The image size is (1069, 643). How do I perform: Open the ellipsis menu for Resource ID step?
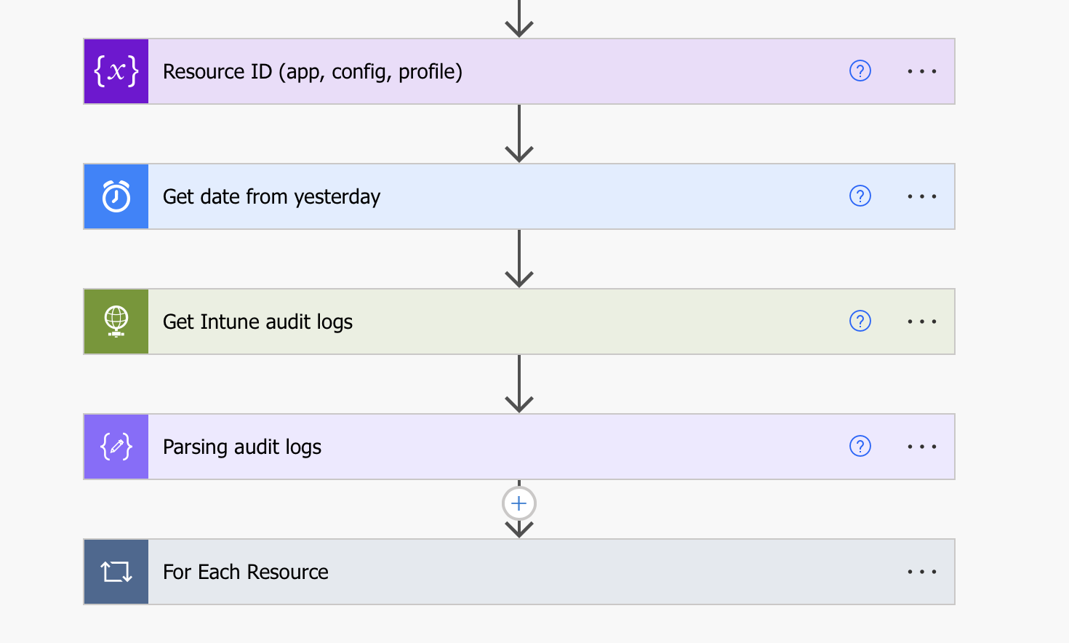pos(921,71)
